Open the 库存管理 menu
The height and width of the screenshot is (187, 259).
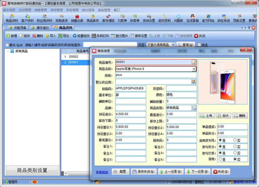56,10
